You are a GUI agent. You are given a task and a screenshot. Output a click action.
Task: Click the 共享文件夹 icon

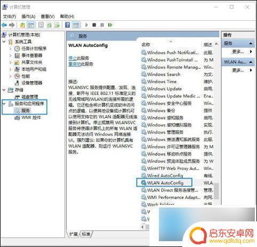[17, 62]
